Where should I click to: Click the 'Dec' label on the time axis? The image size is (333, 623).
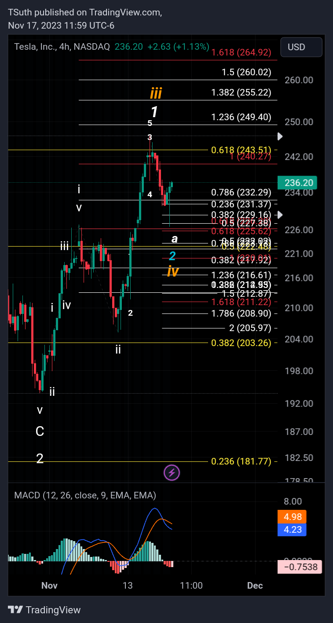pos(255,586)
